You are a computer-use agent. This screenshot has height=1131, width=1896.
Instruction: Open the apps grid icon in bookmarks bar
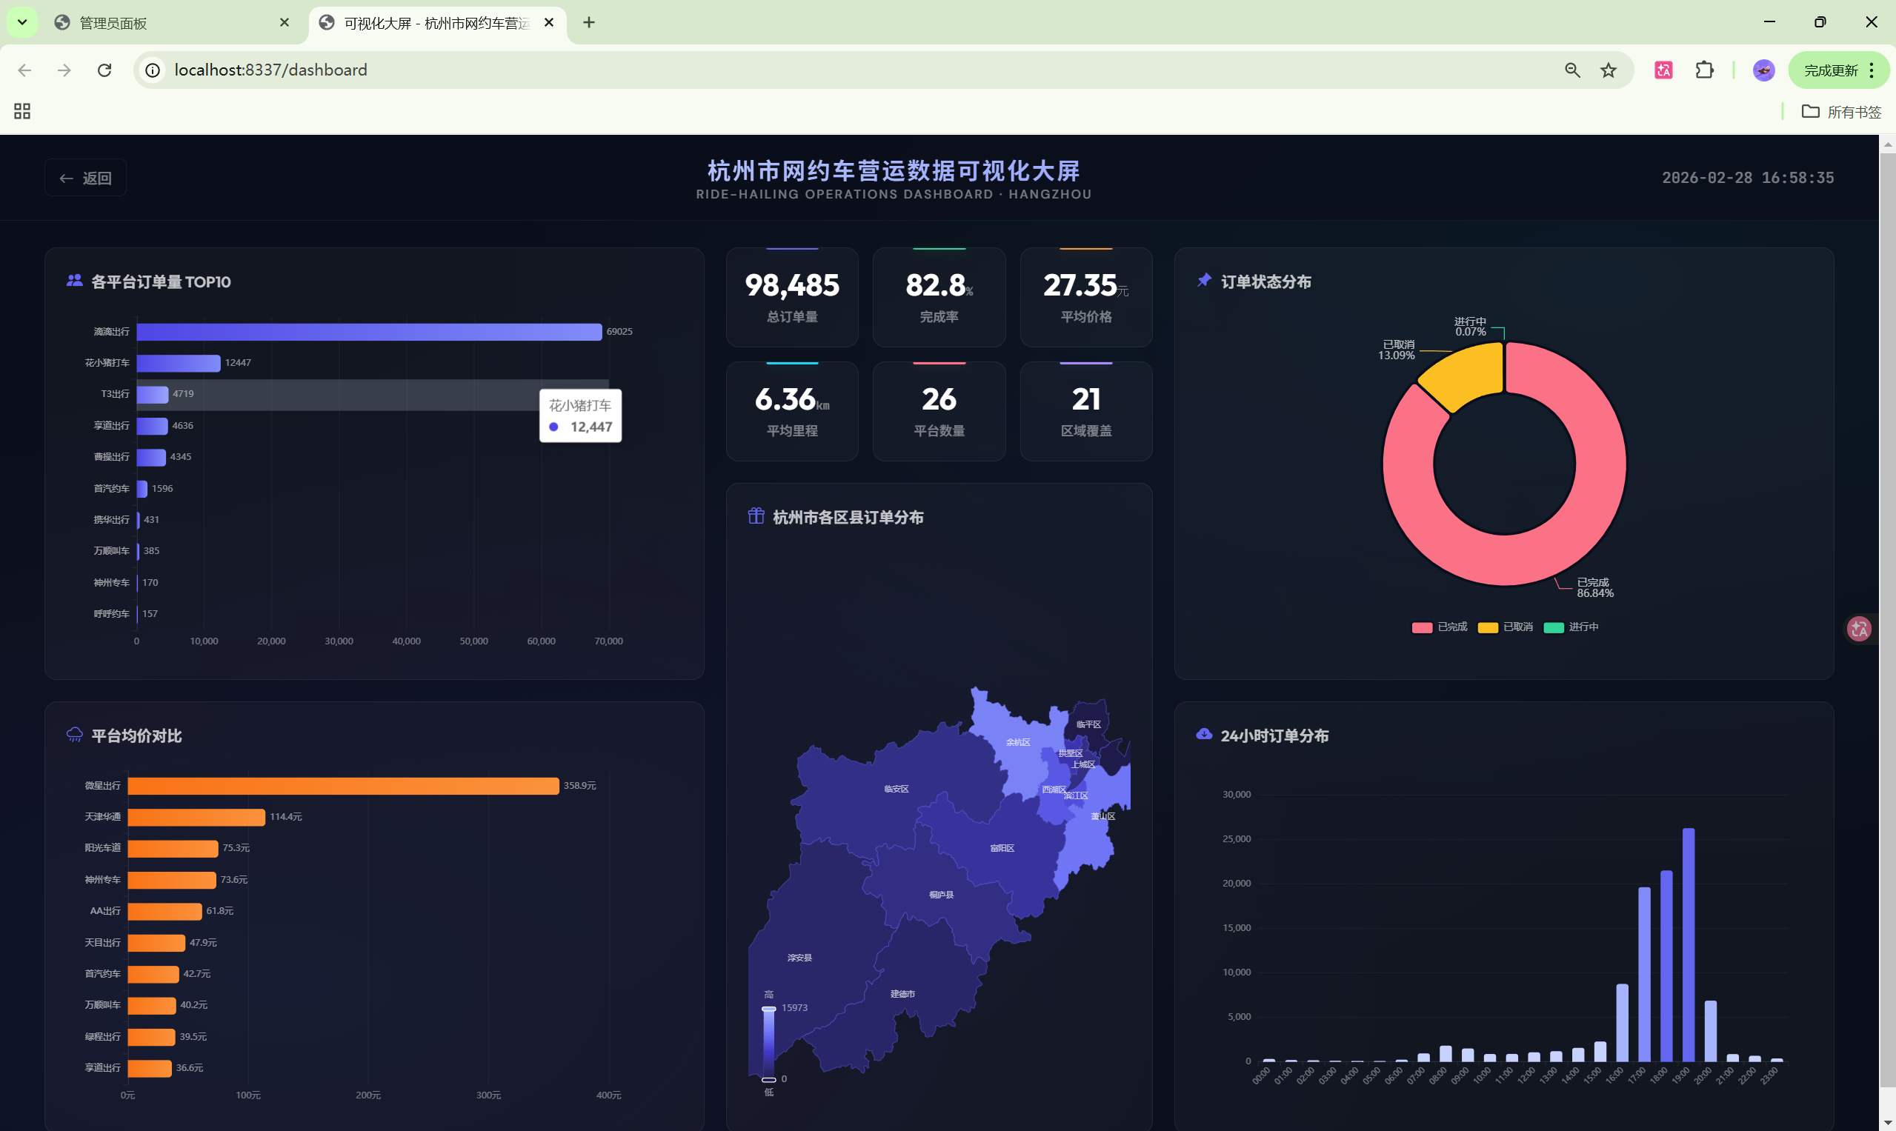click(x=22, y=111)
